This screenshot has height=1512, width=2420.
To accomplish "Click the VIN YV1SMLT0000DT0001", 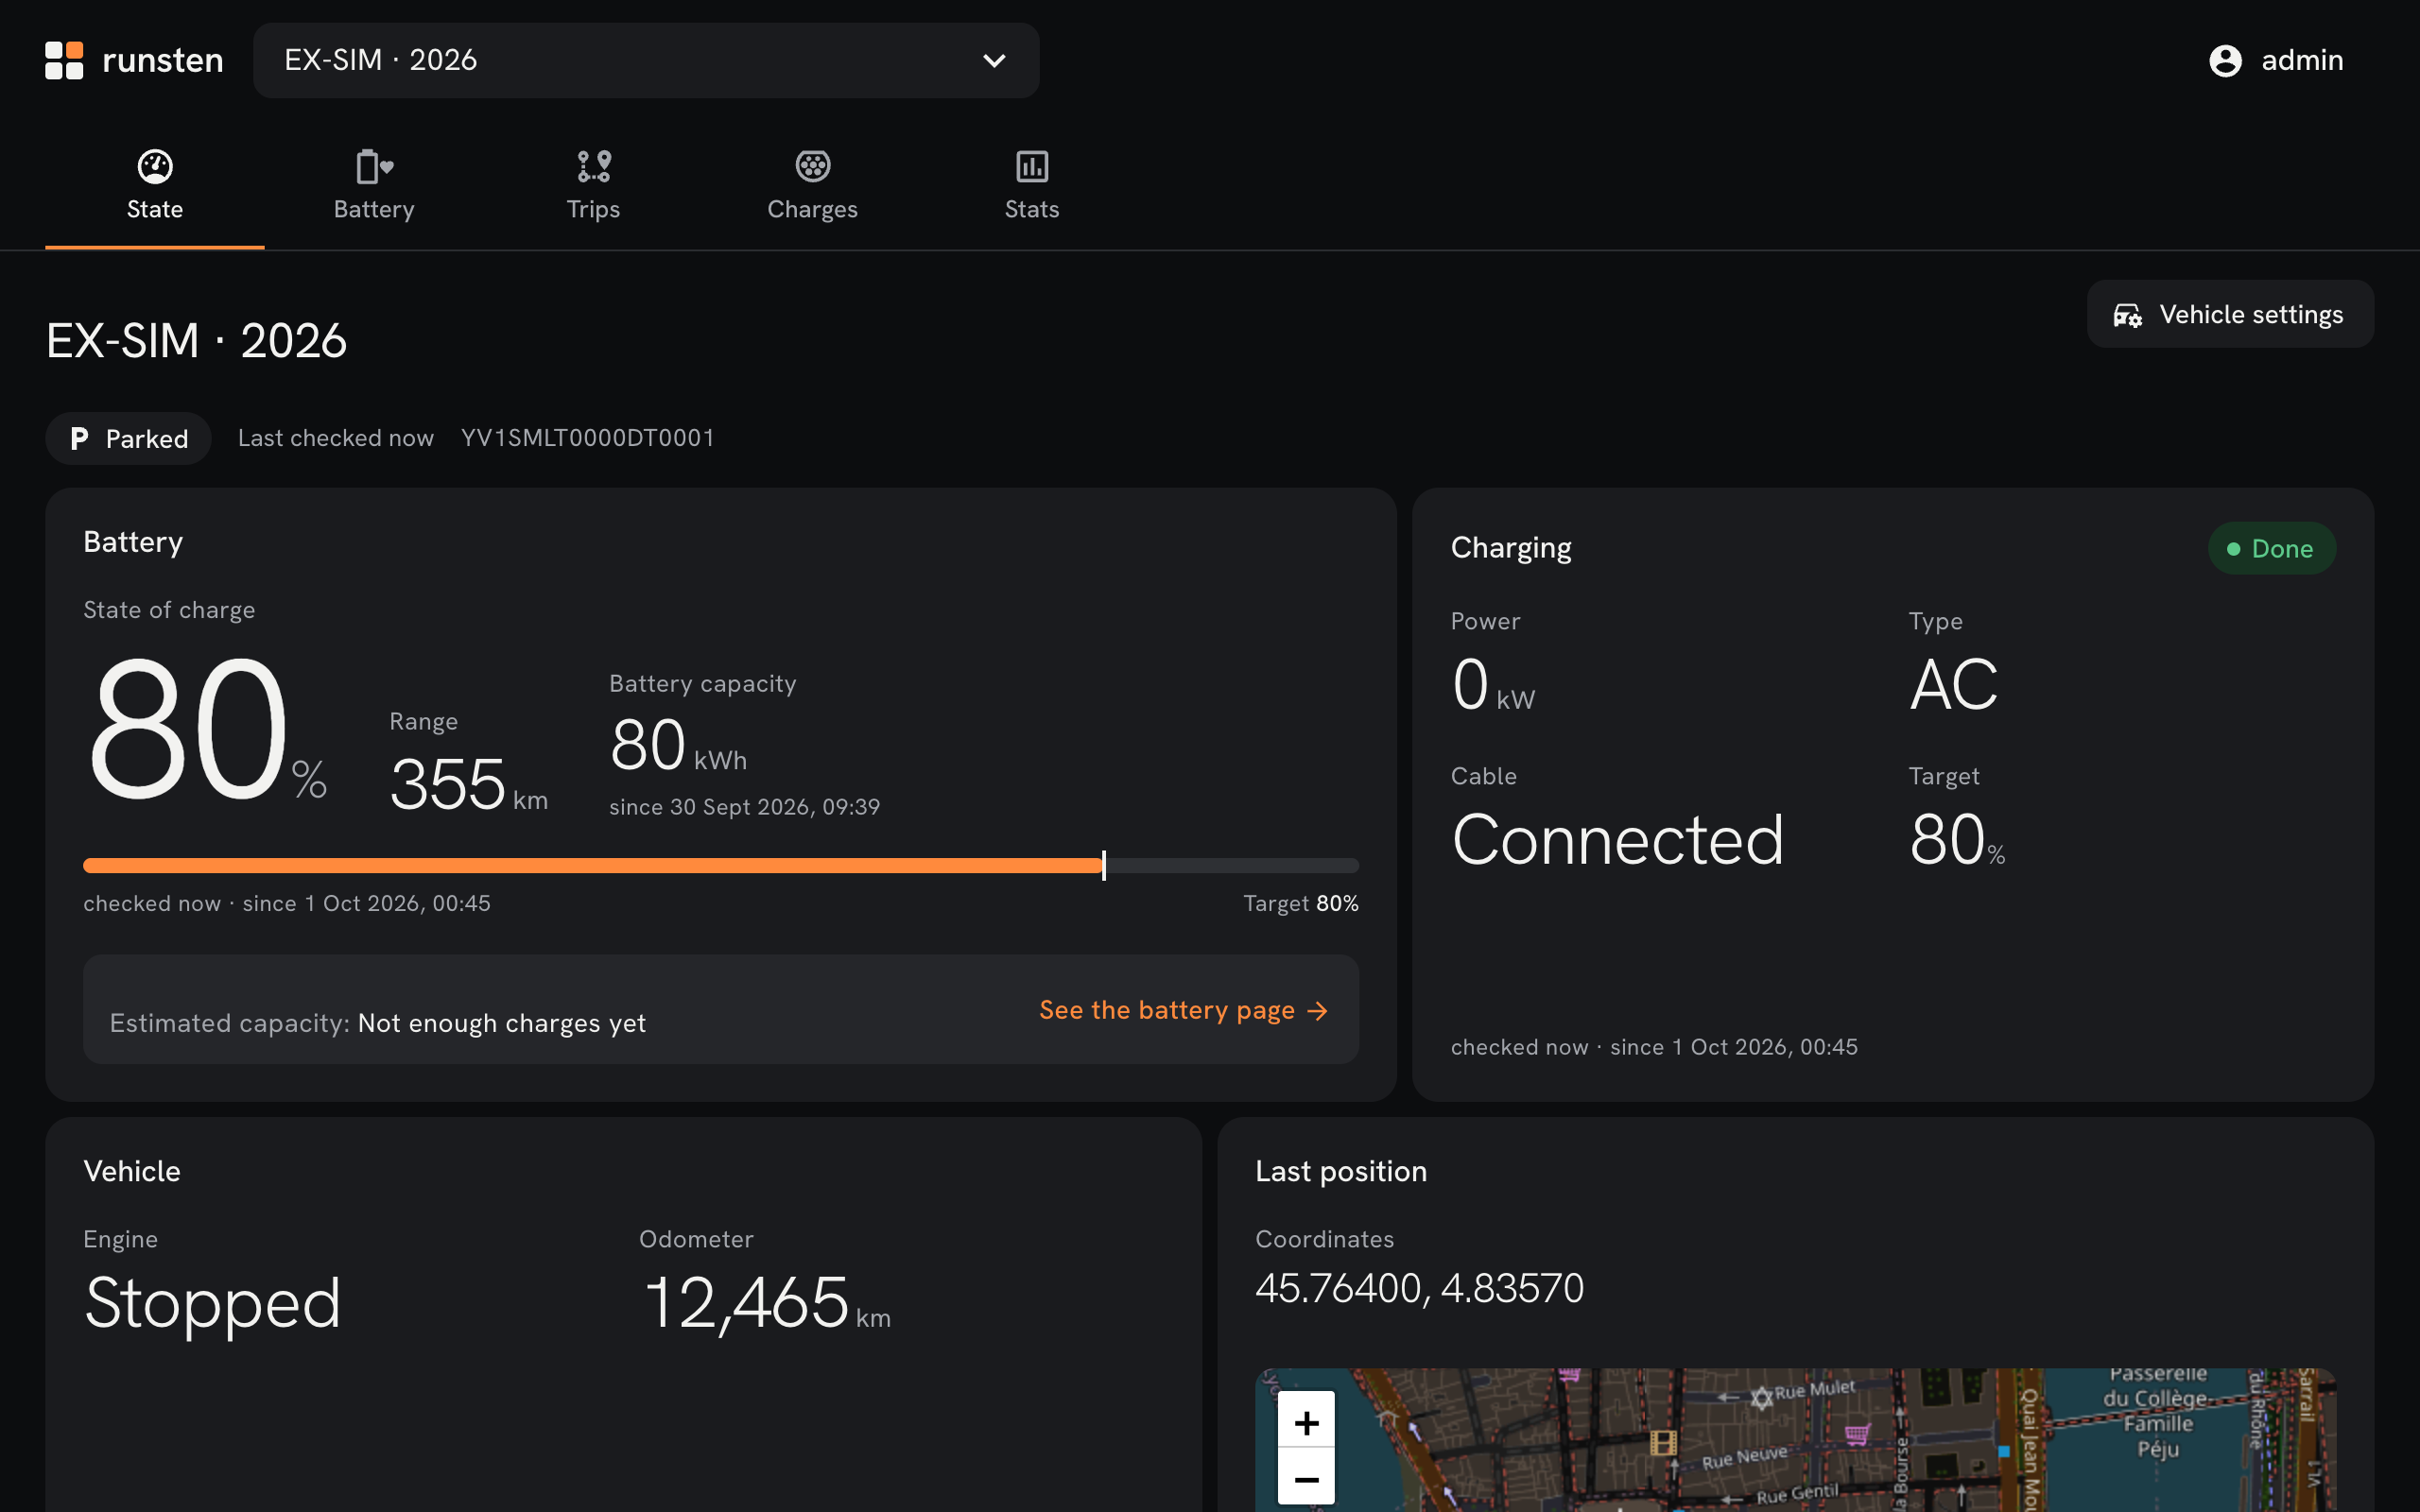I will (588, 438).
